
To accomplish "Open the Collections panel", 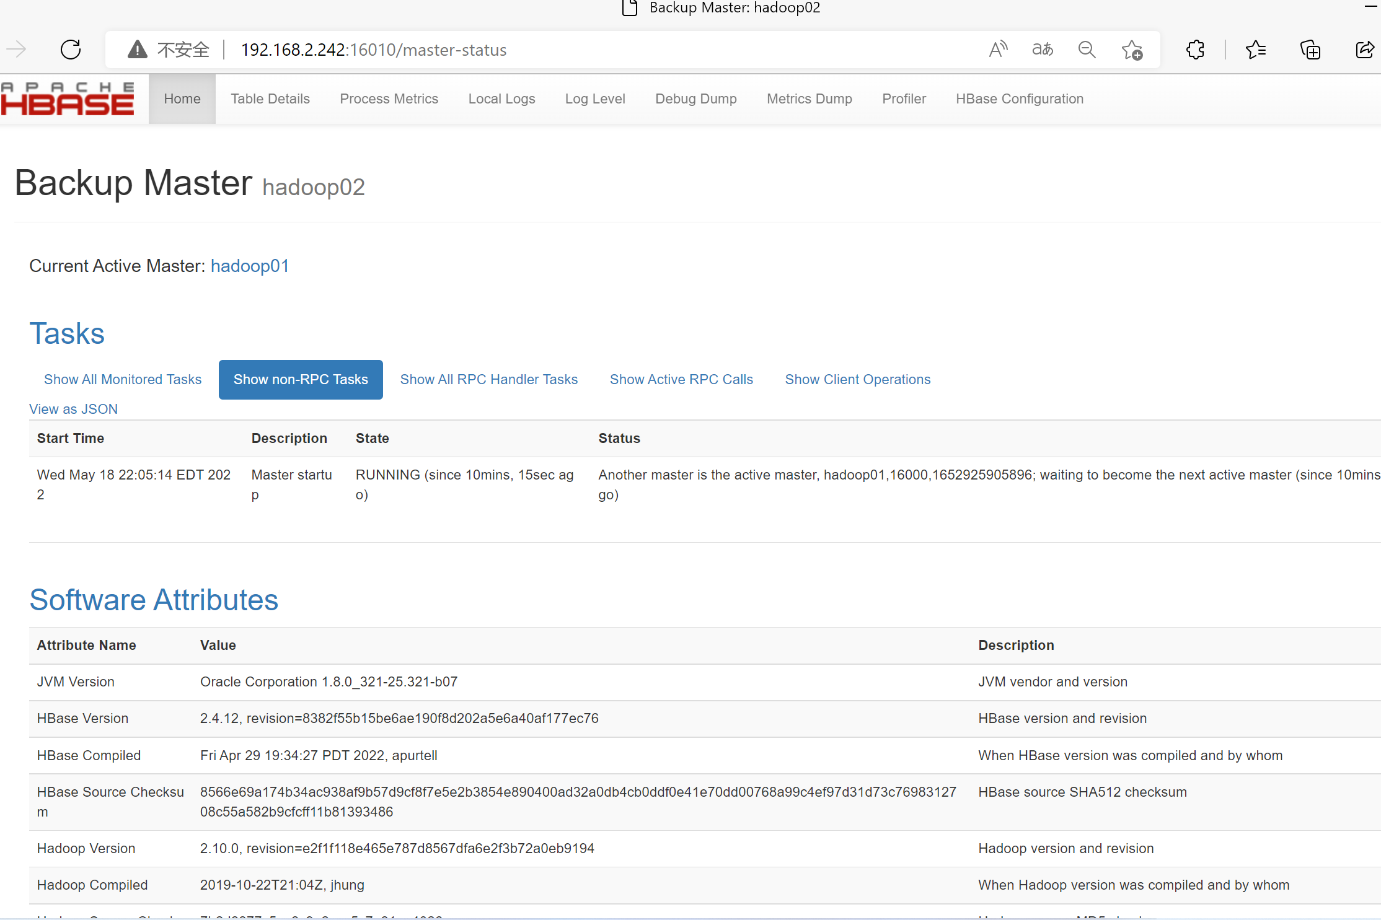I will point(1310,50).
